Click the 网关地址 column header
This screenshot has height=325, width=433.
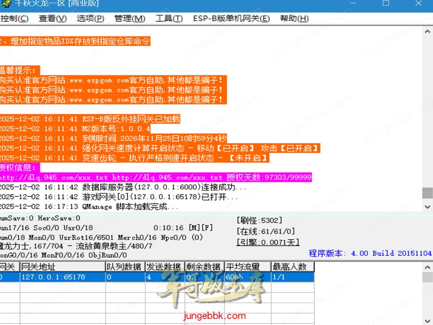62,267
